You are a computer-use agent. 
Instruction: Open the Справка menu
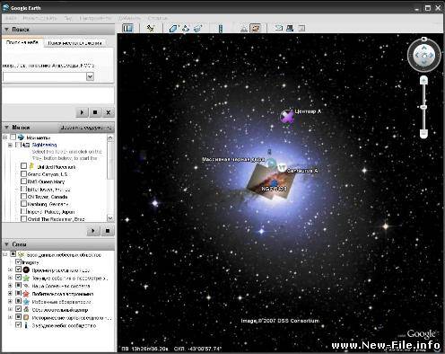tap(158, 18)
